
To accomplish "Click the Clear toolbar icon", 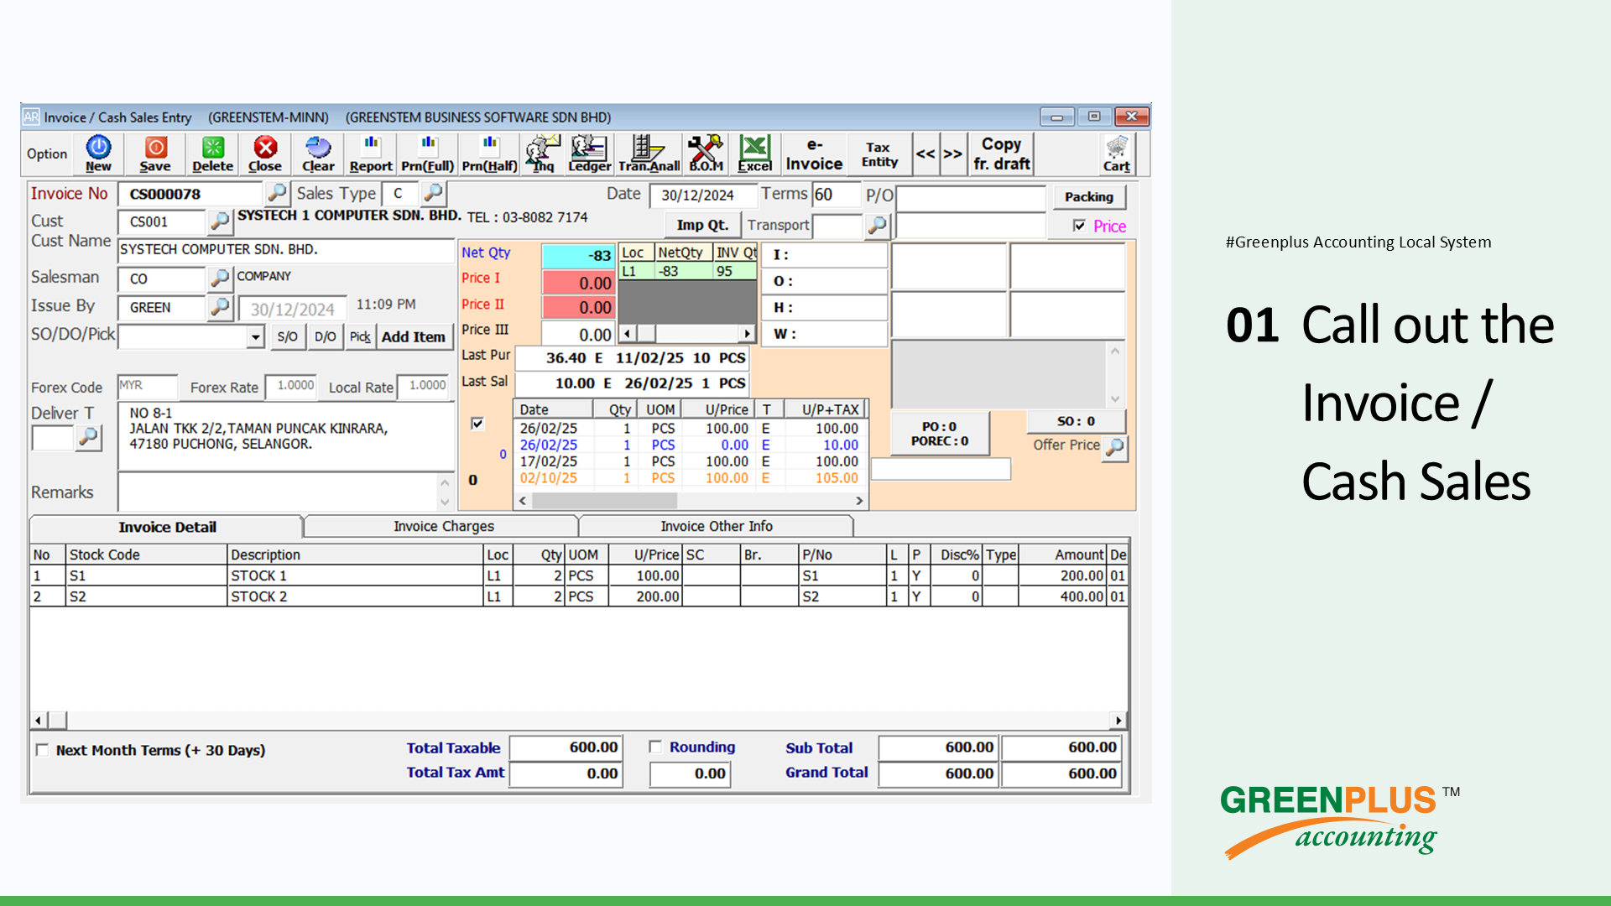I will [x=318, y=154].
